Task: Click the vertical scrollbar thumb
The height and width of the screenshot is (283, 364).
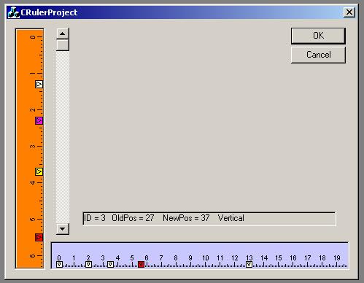Action: [63, 45]
